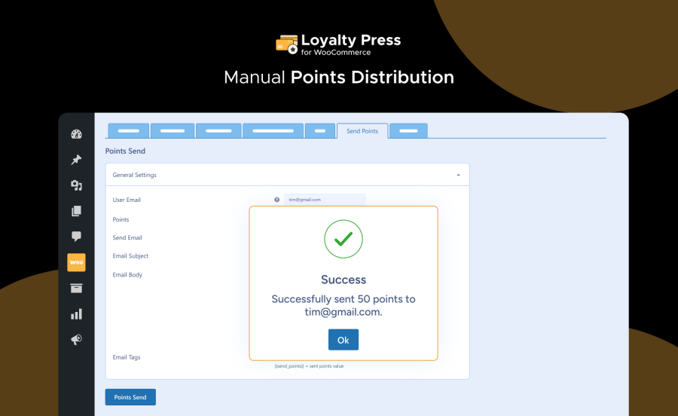This screenshot has height=416, width=678.
Task: Open the Analytics bar chart icon
Action: (x=77, y=314)
